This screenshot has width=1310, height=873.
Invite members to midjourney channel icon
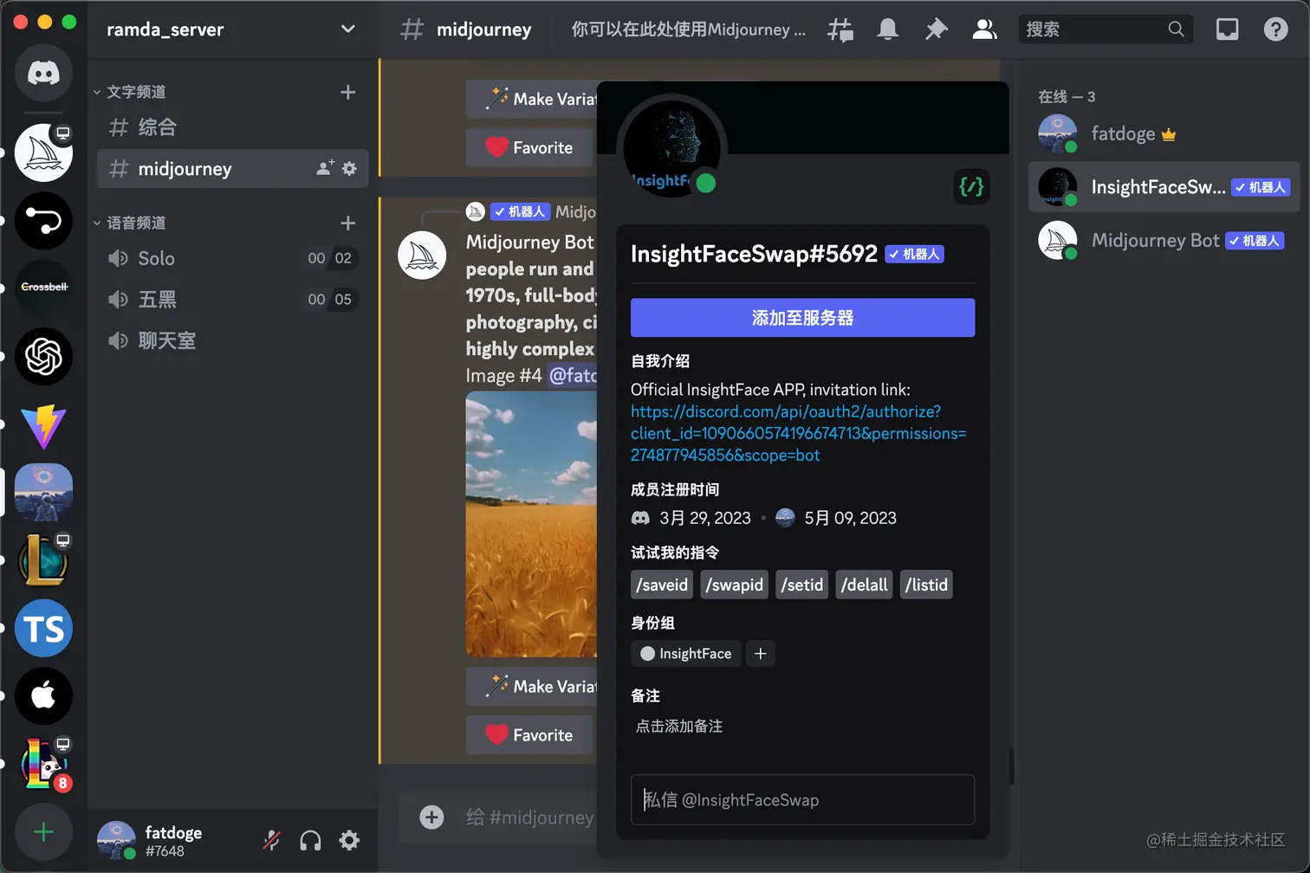click(325, 168)
